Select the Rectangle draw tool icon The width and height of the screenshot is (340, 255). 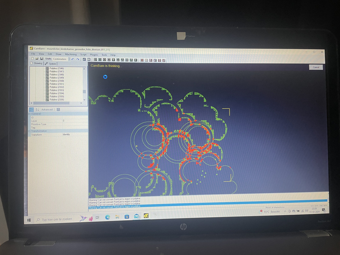109,60
